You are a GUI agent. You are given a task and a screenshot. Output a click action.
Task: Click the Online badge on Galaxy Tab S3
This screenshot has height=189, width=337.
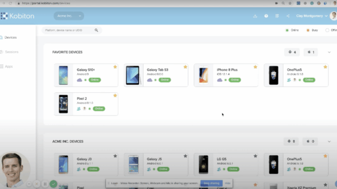[165, 80]
